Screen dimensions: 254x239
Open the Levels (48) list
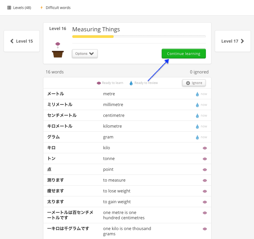click(19, 8)
